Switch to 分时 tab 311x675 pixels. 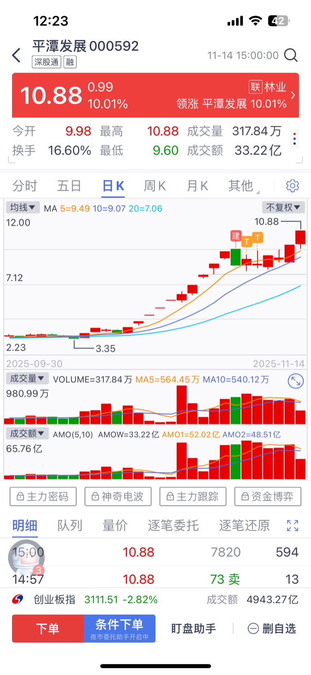click(x=25, y=186)
